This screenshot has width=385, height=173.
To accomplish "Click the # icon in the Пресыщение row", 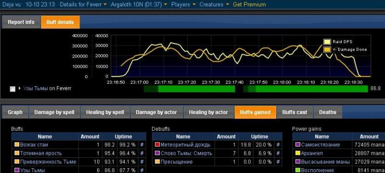I will pyautogui.click(x=278, y=162).
